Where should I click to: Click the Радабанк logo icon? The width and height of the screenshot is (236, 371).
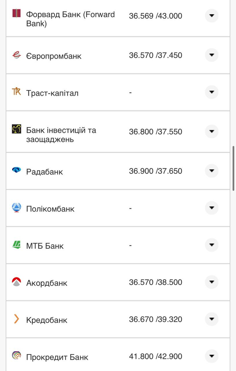pos(17,170)
